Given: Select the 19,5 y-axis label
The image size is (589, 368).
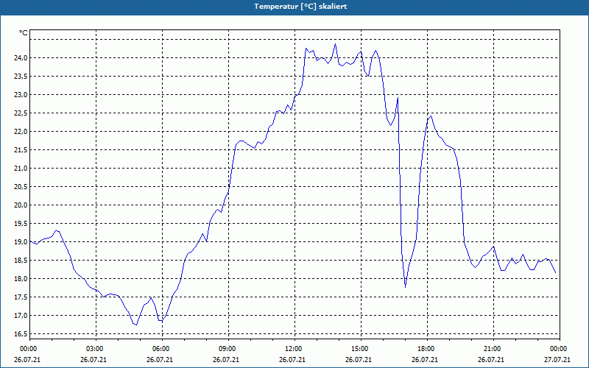Looking at the screenshot, I should (21, 224).
